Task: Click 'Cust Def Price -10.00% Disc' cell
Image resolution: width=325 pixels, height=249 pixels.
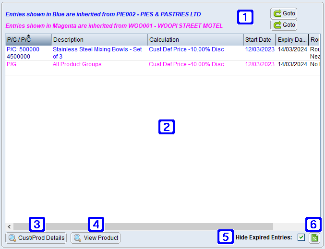Action: tap(195, 53)
